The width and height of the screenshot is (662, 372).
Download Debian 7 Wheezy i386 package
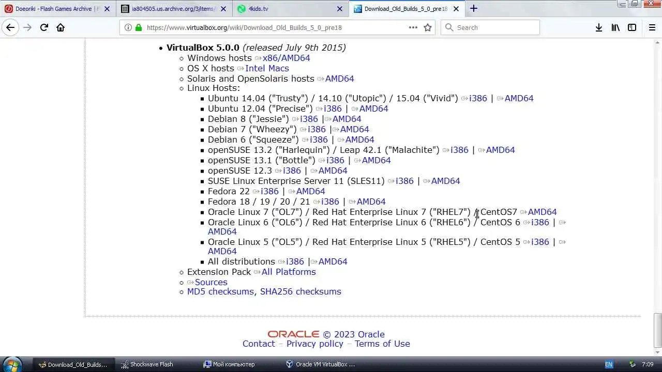coord(317,129)
